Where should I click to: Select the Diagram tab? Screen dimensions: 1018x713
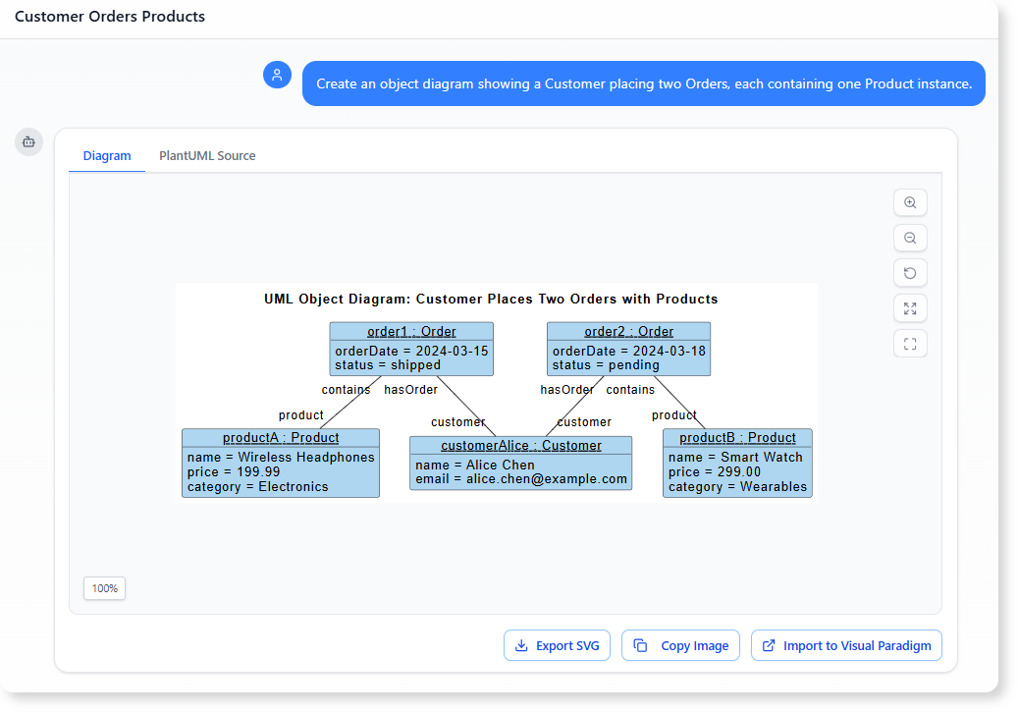(x=106, y=155)
